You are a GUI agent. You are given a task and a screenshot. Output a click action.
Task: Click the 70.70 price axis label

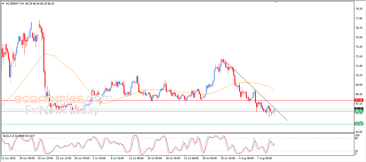359,75
